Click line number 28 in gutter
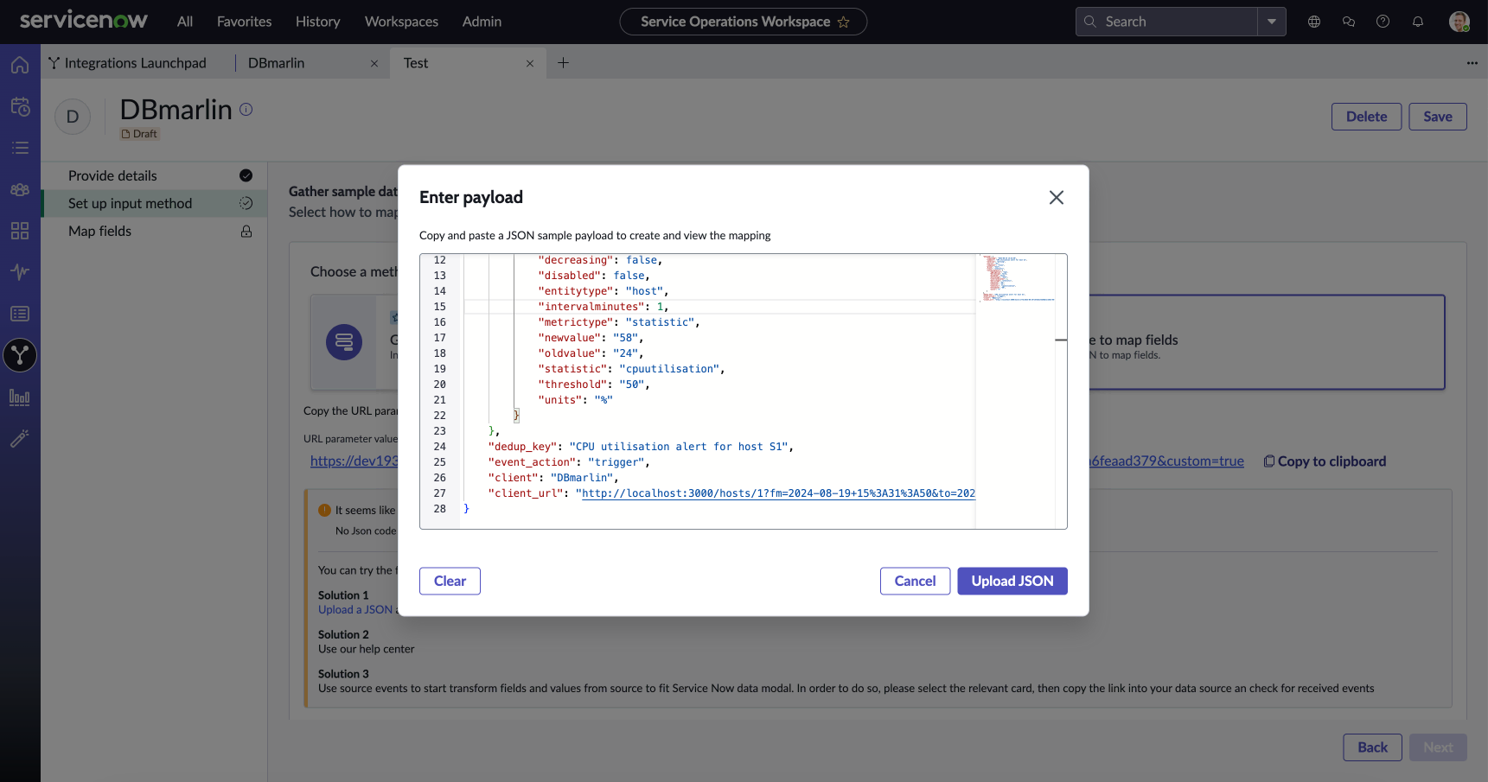1488x782 pixels. pos(440,509)
